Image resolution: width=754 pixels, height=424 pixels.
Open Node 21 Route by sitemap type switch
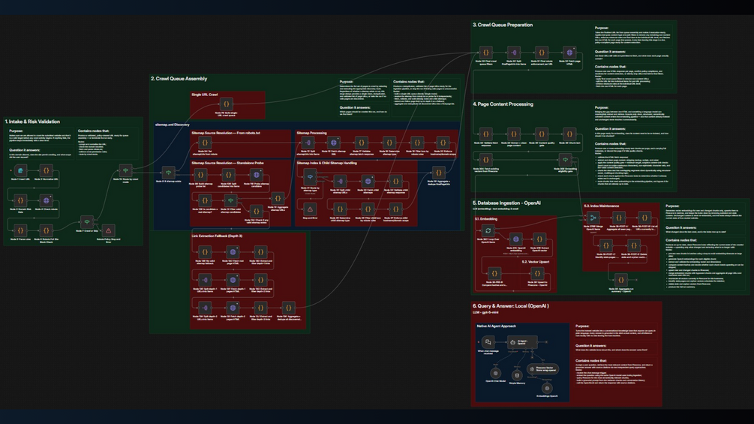310,177
